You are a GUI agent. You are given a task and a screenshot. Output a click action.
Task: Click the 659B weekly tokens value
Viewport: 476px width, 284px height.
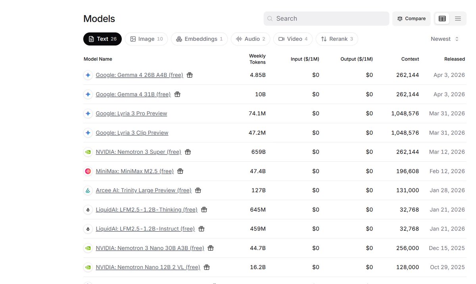[259, 152]
